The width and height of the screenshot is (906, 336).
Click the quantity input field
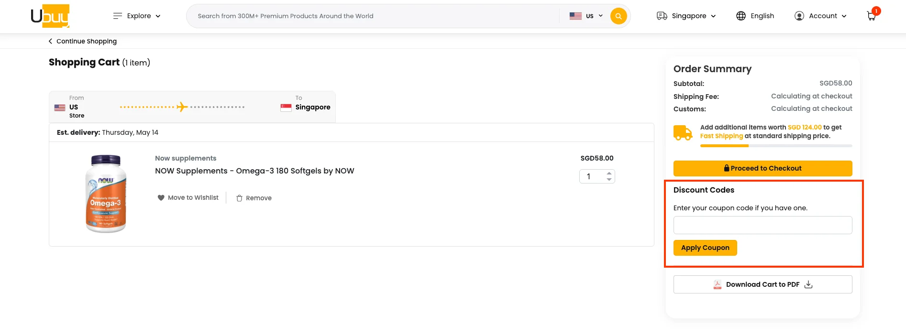pos(592,176)
